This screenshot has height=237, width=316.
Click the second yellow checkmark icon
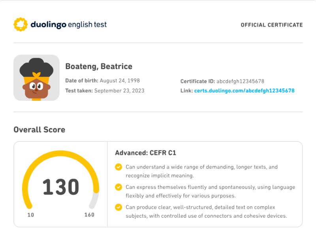[x=118, y=187]
